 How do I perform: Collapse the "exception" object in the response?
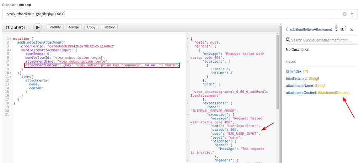188,114
